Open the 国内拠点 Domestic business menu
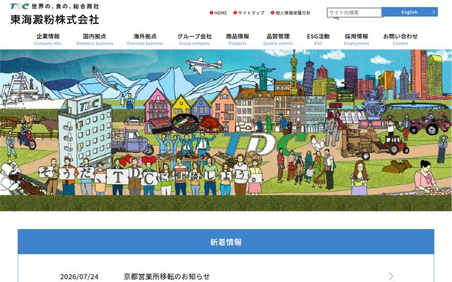Viewport: 452px width, 282px height. [x=95, y=39]
